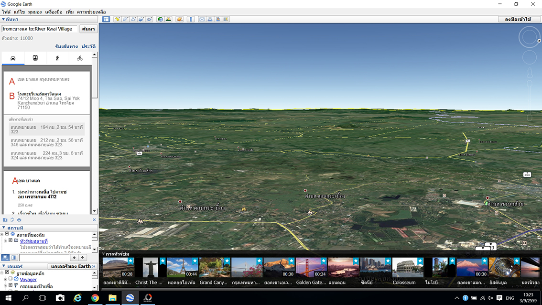This screenshot has width=542, height=305.
Task: Select car driving directions mode
Action: pos(13,58)
